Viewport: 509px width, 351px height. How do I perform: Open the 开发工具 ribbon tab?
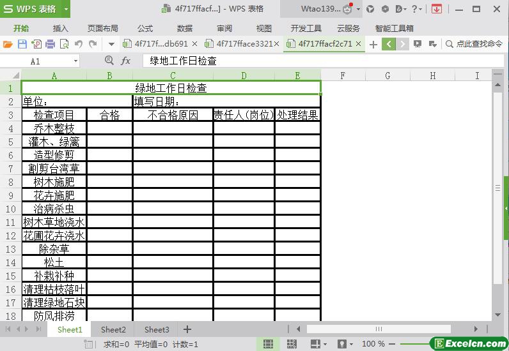point(306,29)
